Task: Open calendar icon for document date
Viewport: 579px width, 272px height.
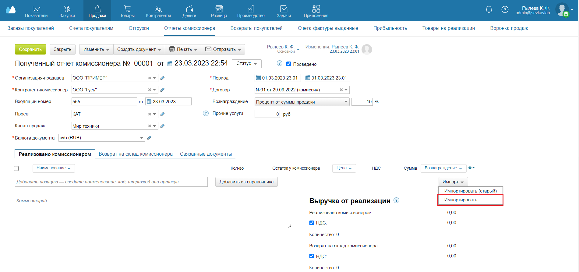Action: click(x=170, y=64)
